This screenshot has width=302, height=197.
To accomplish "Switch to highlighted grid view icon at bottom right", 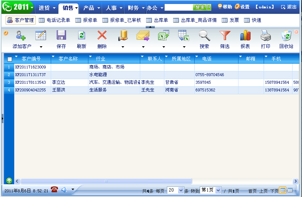I will tap(283, 190).
